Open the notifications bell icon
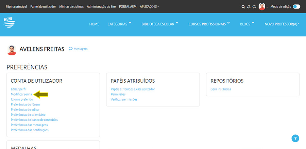This screenshot has height=149, width=306. coord(249,6)
